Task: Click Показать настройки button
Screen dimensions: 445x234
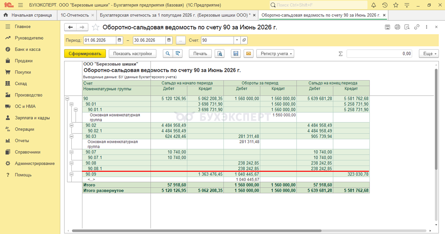Action: [133, 54]
